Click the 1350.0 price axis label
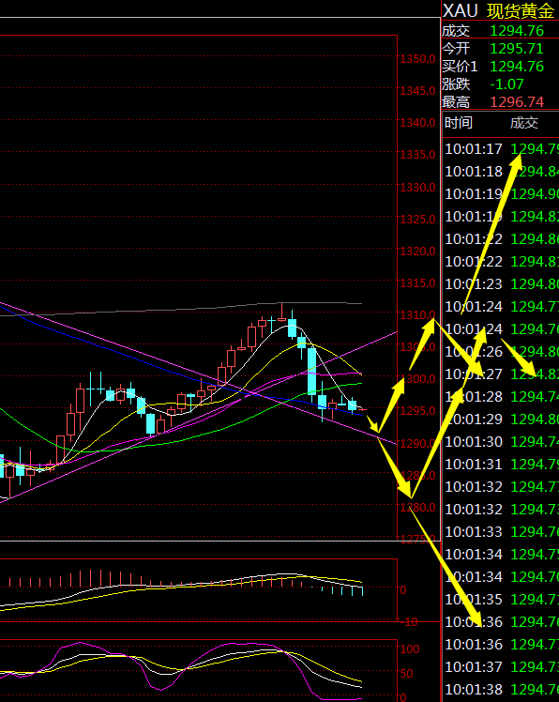559x702 pixels. point(417,58)
